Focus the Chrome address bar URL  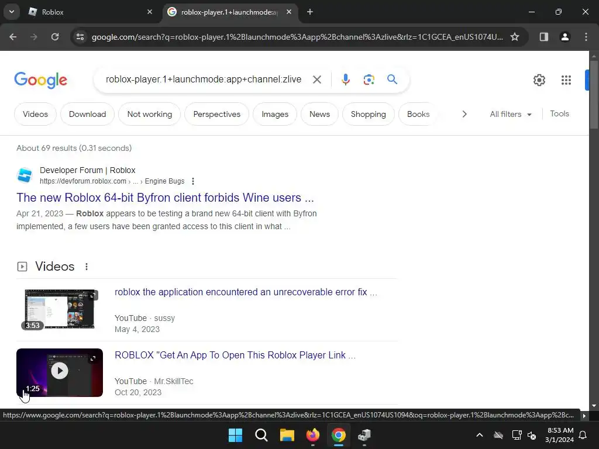click(297, 37)
